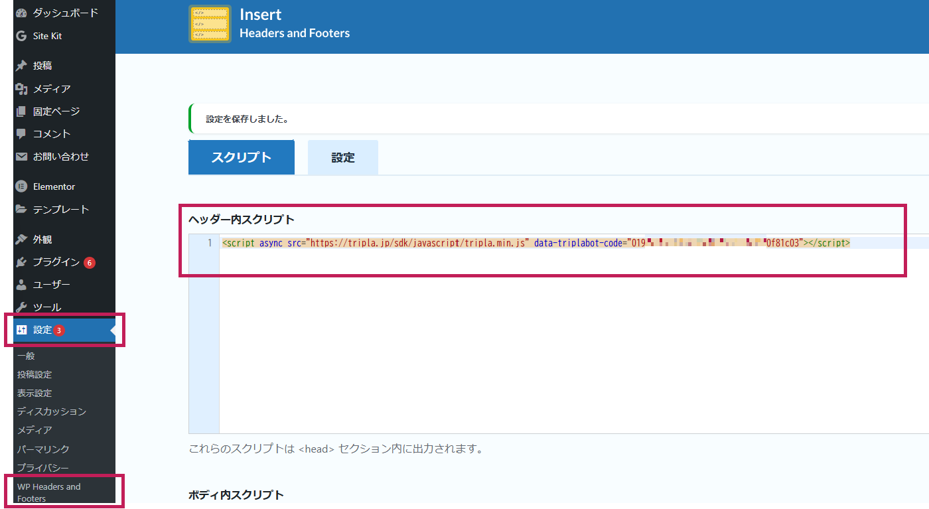Click the Comments bubble icon
Viewport: 929px width, 509px height.
click(21, 134)
